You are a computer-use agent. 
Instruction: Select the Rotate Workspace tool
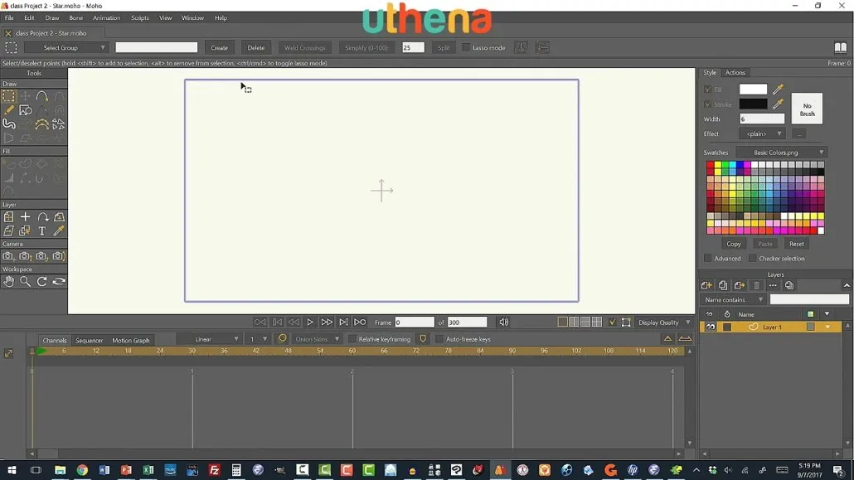[41, 282]
